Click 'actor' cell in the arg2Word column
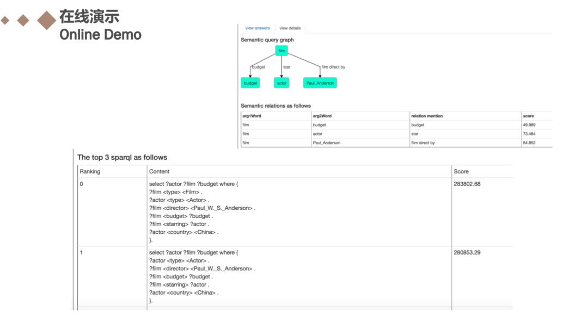Viewport: 588px width, 317px height. point(317,134)
